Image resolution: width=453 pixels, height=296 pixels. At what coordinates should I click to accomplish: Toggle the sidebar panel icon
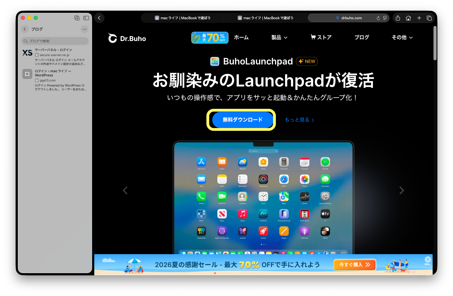(86, 18)
